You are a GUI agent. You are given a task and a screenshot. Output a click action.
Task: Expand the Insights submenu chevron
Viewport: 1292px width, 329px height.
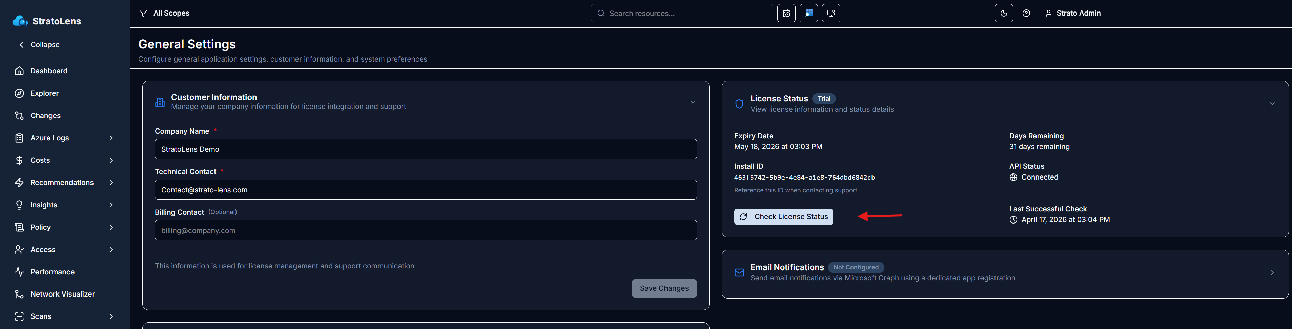pyautogui.click(x=111, y=205)
